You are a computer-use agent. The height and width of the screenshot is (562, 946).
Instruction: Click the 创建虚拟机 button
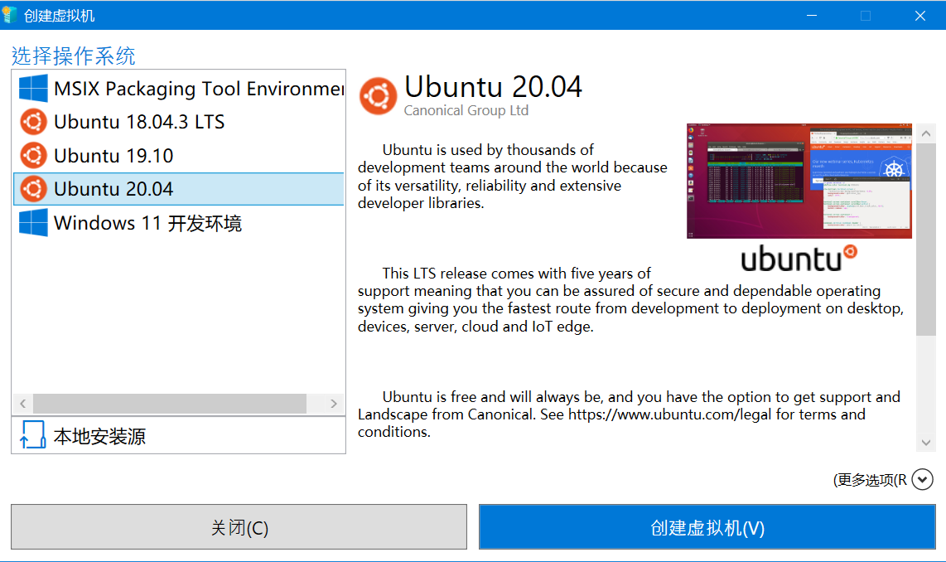point(707,526)
